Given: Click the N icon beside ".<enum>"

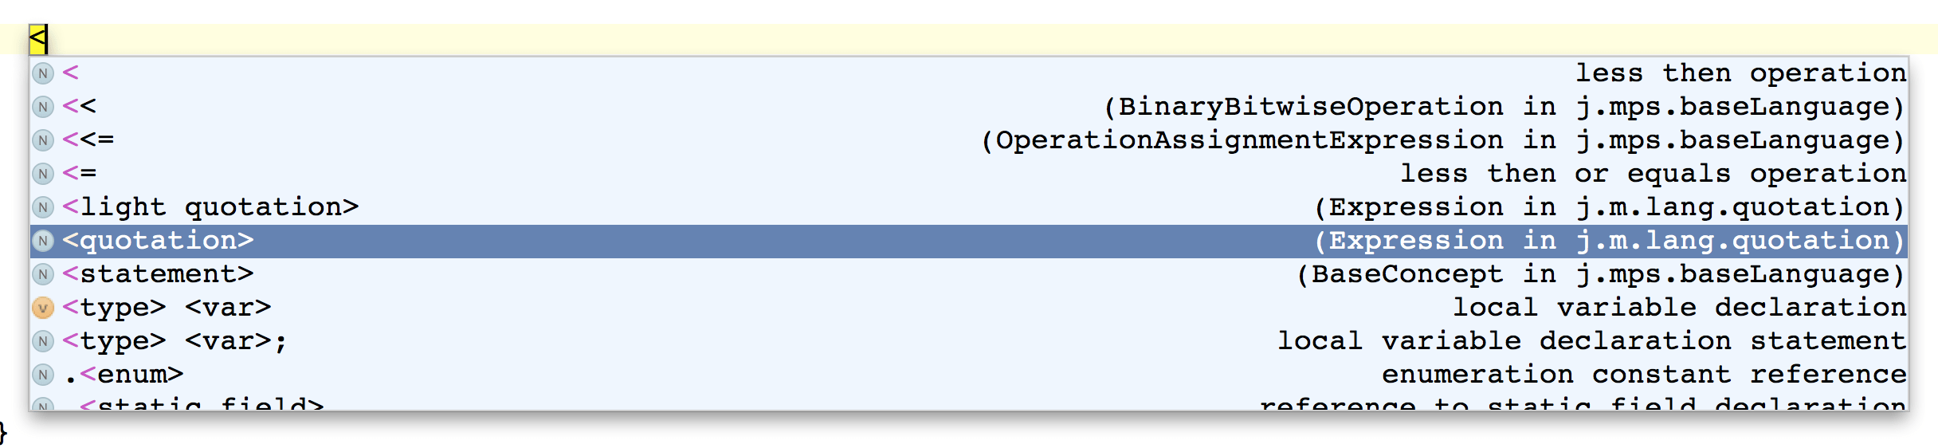Looking at the screenshot, I should tap(43, 375).
